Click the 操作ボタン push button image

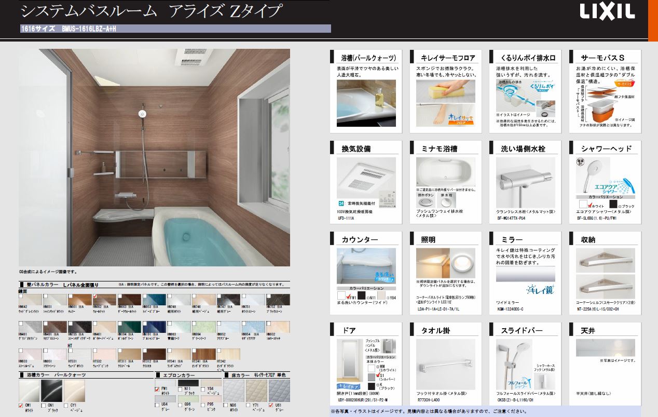click(x=425, y=201)
